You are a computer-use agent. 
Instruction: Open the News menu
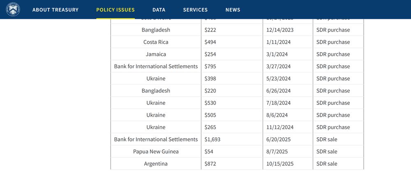[233, 10]
